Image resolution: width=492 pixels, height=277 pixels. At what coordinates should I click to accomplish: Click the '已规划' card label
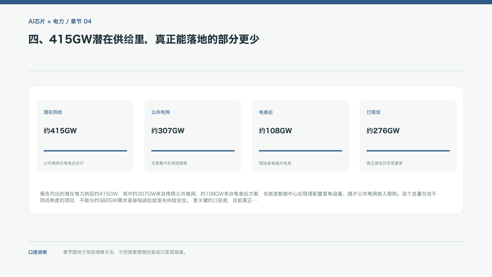pyautogui.click(x=373, y=112)
